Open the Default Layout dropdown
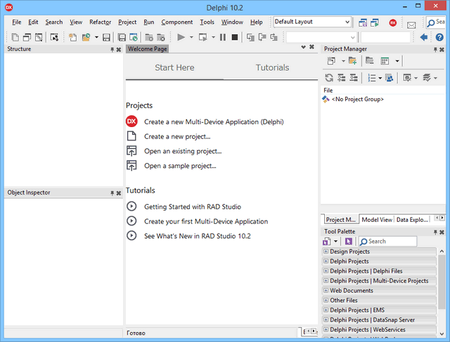450x342 pixels. tap(347, 22)
